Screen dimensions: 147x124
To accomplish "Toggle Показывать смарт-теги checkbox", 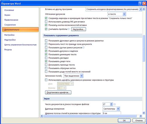I will click(x=46, y=61).
